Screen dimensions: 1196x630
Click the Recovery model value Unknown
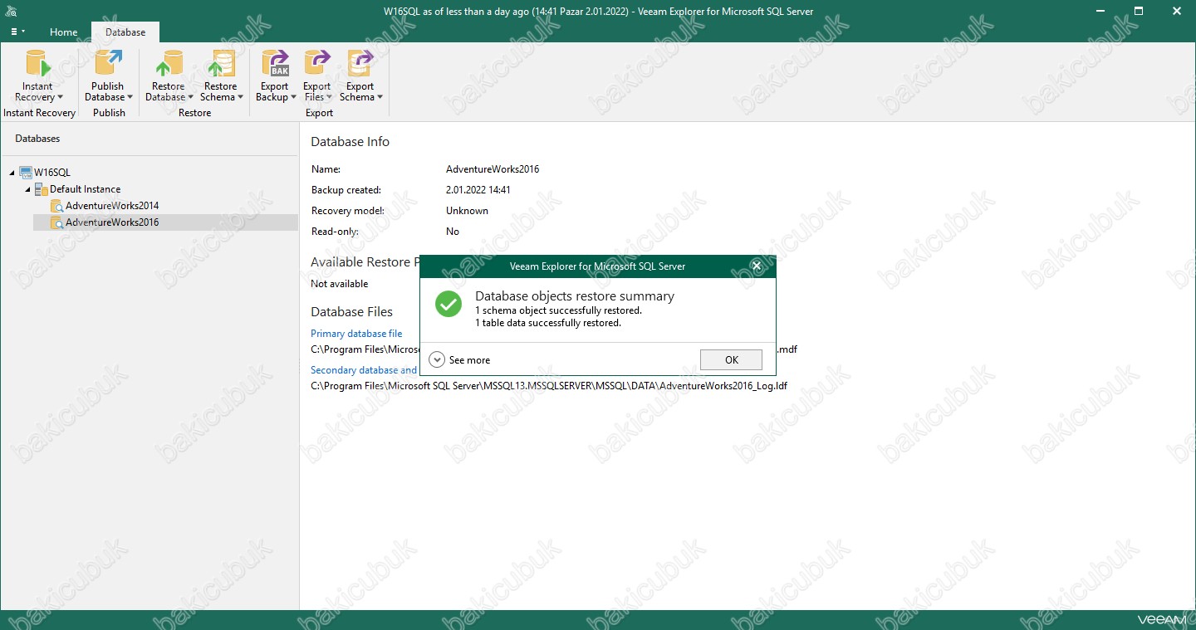(x=467, y=211)
